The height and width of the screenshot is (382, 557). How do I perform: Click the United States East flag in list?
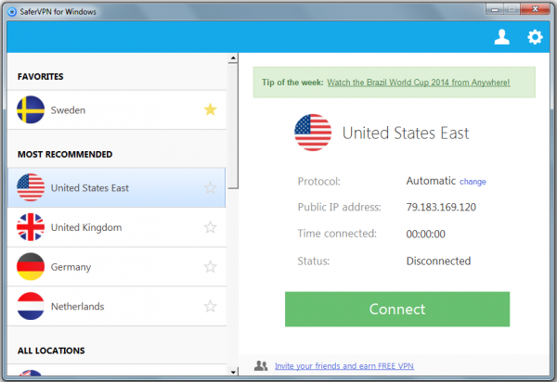(x=31, y=187)
